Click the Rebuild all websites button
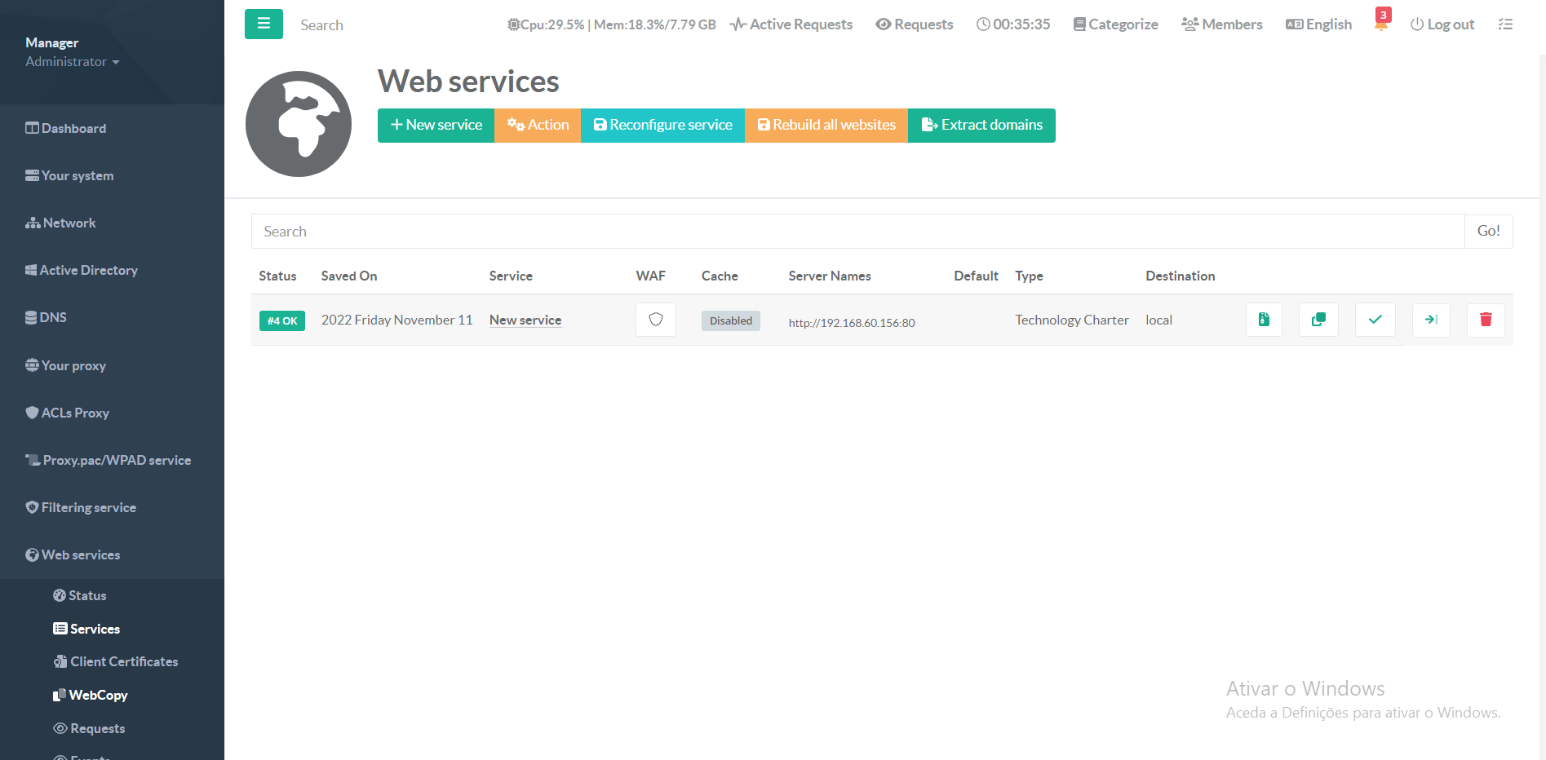 (x=826, y=125)
